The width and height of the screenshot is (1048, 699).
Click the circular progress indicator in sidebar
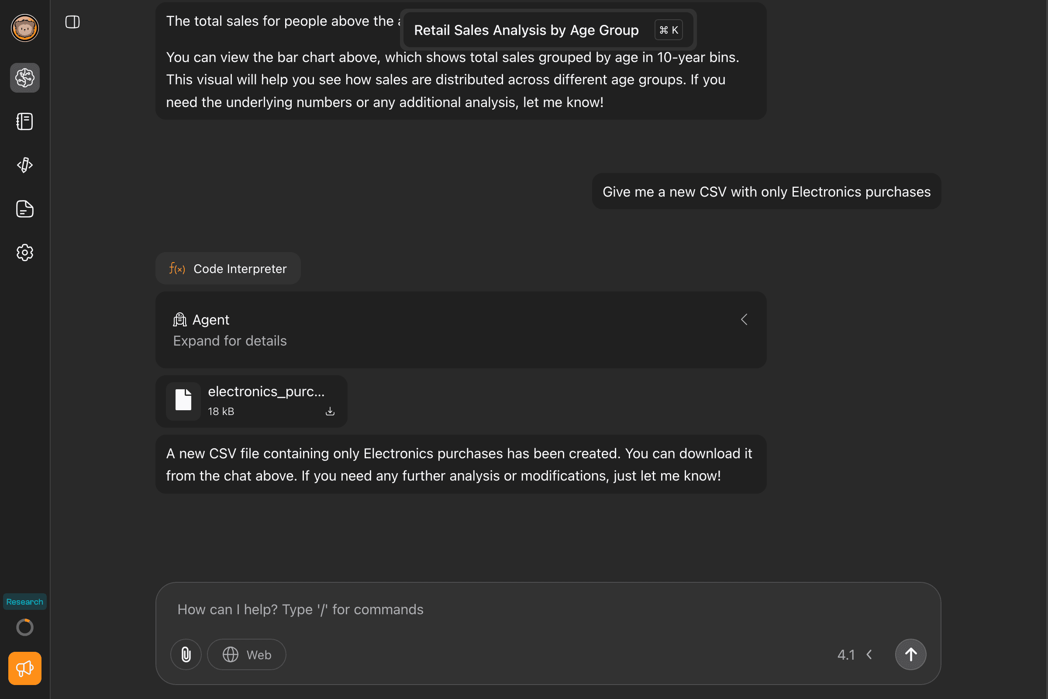[25, 627]
